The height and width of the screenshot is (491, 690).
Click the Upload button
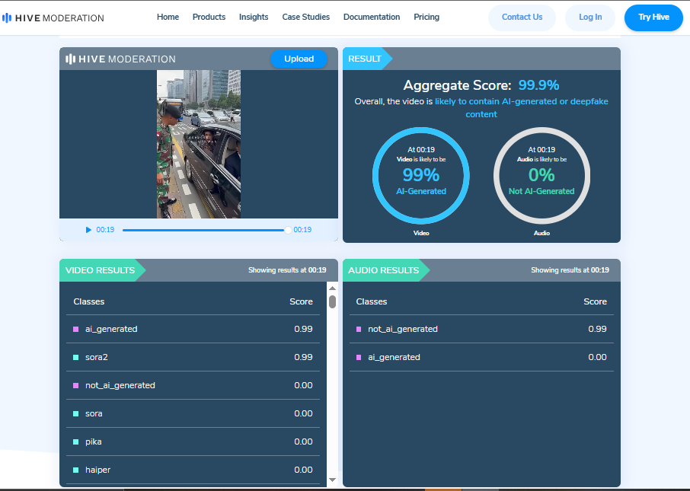point(299,59)
